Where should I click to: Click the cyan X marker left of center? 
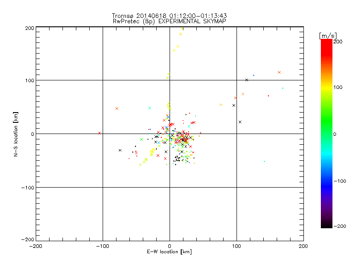tap(150, 108)
